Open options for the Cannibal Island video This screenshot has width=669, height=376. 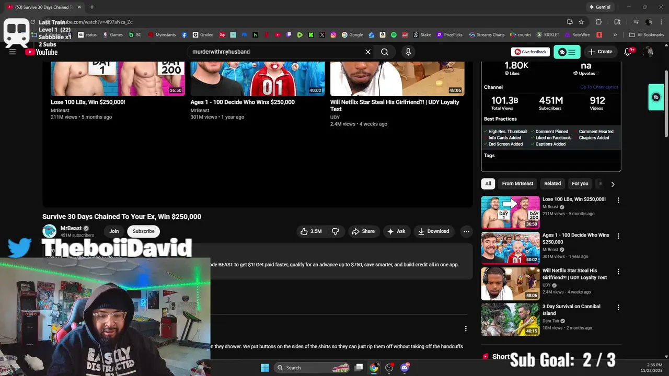click(x=618, y=308)
